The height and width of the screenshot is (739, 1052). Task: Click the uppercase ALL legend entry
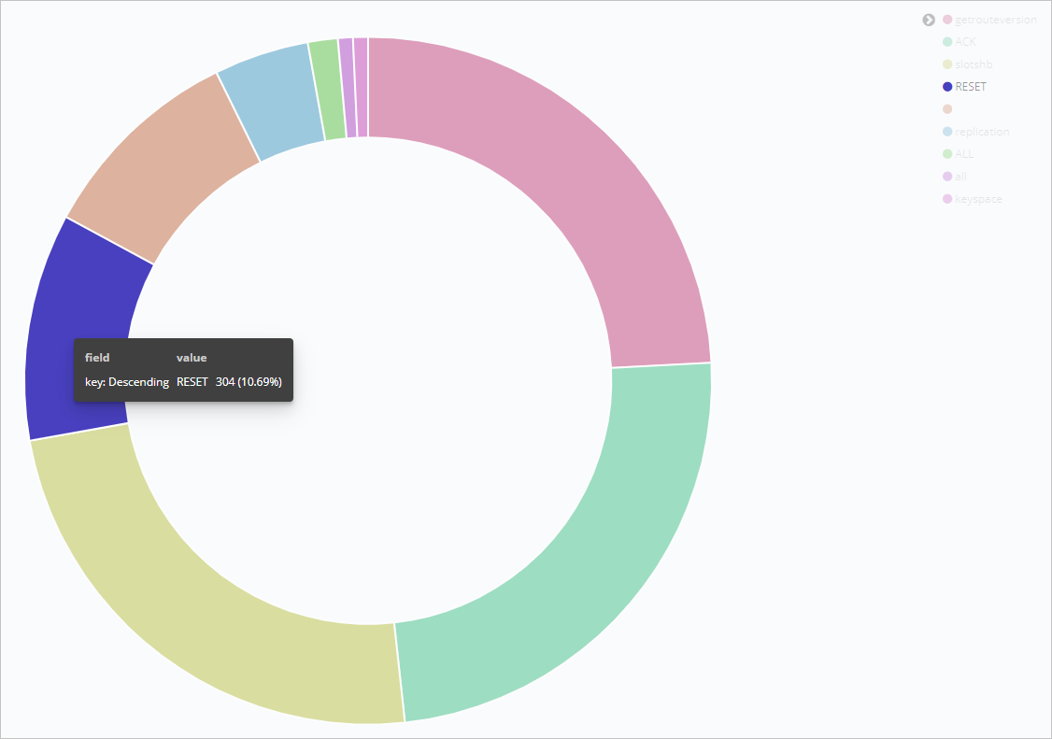958,154
